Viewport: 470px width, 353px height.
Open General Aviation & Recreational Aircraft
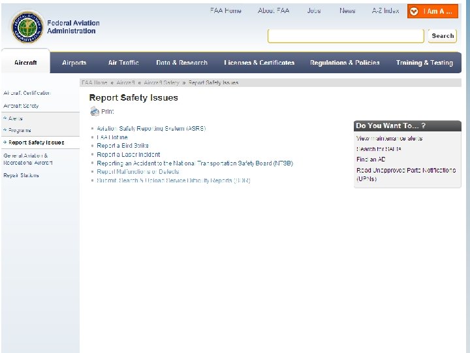point(28,159)
